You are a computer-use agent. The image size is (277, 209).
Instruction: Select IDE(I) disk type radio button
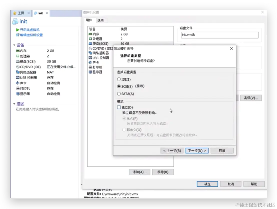(119, 79)
